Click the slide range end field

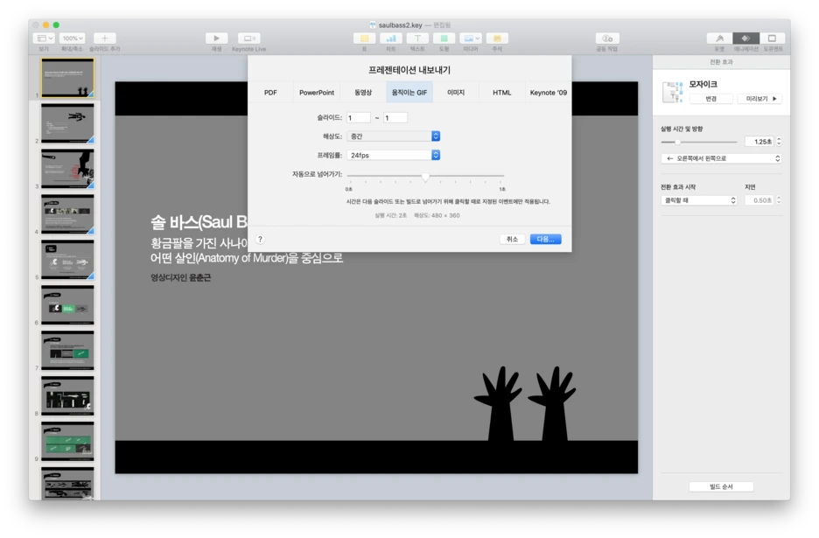click(x=395, y=117)
